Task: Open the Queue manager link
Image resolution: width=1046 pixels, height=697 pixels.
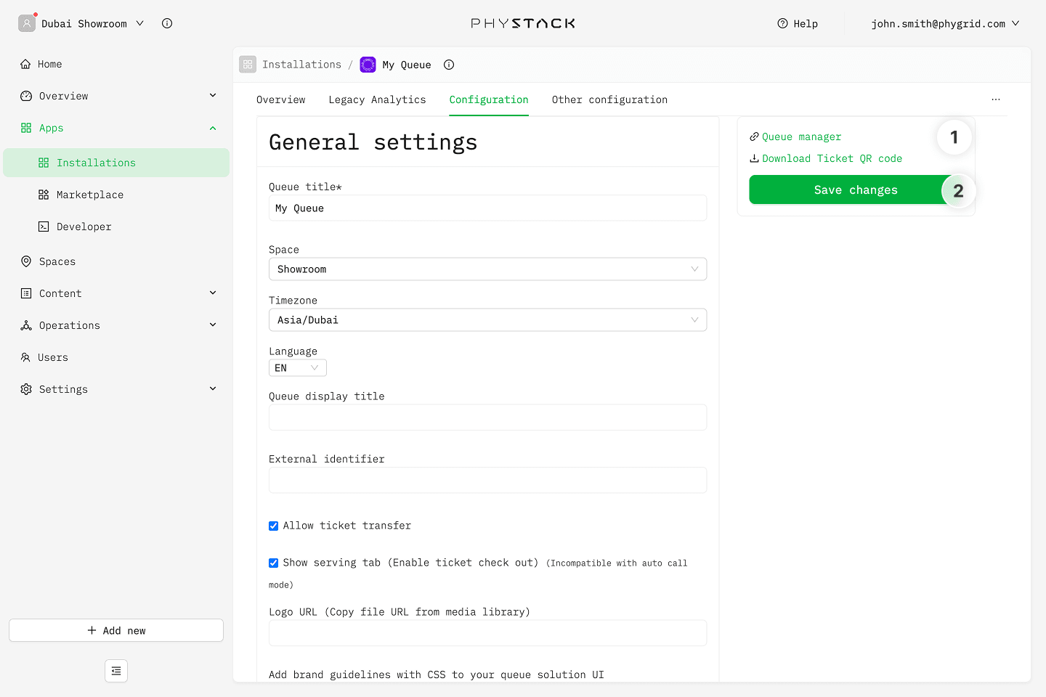Action: (801, 136)
